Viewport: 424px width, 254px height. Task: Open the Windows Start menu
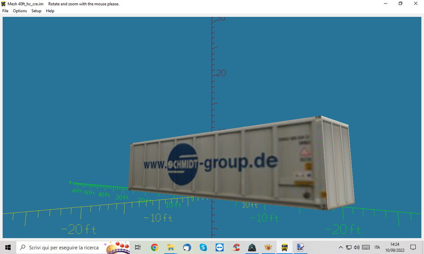[x=8, y=247]
